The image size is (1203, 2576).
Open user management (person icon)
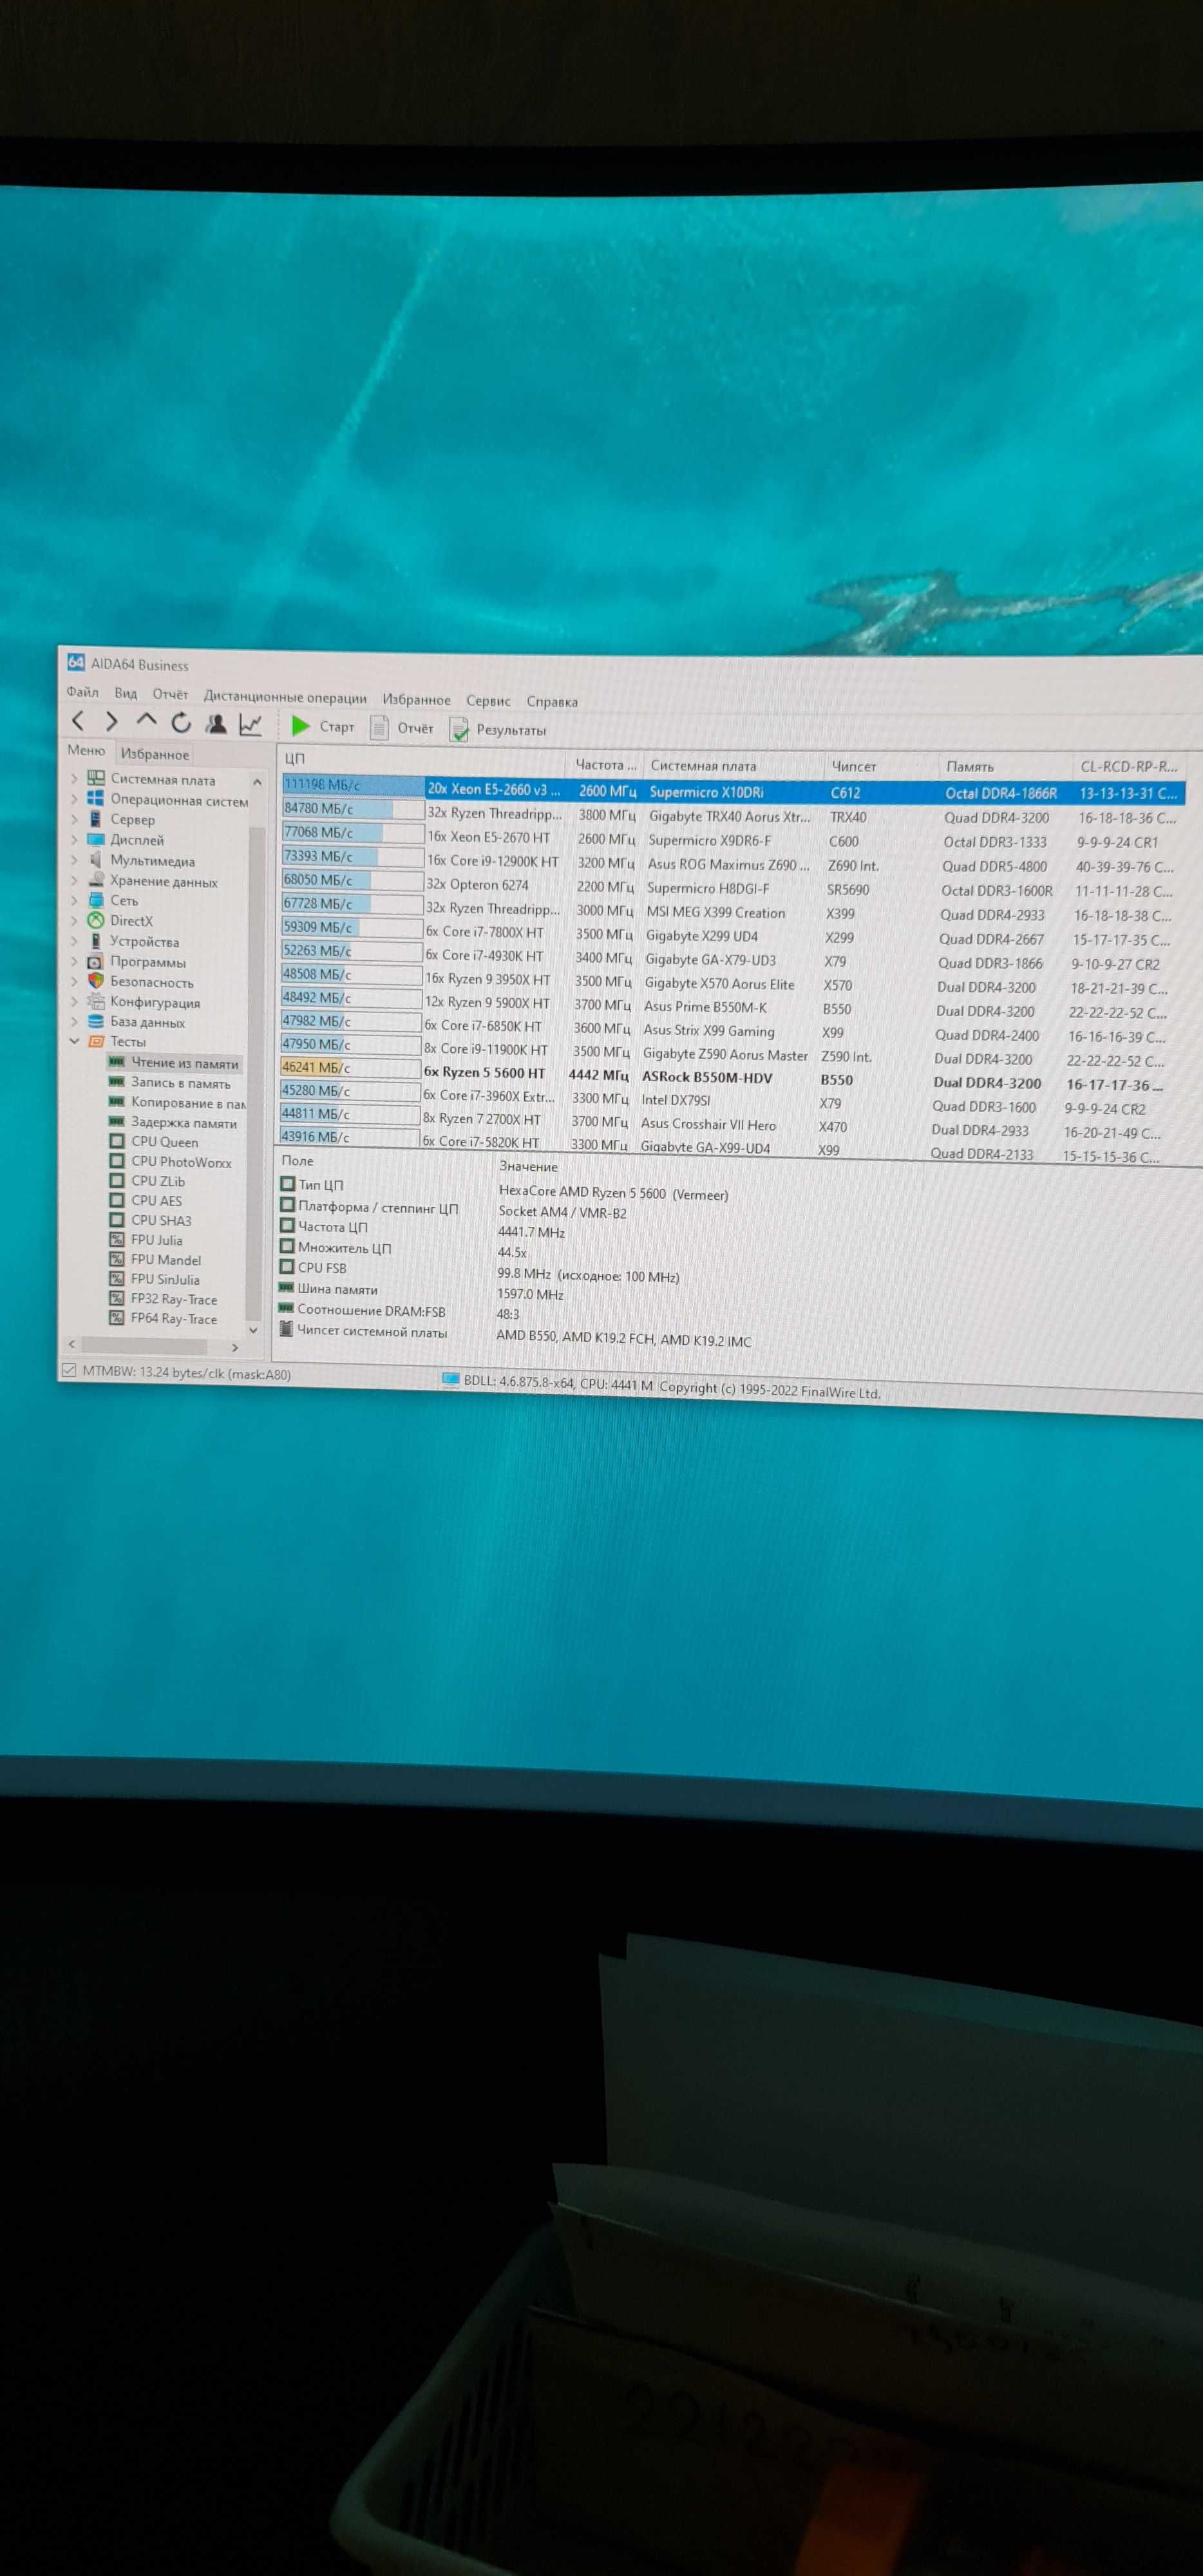(x=216, y=723)
